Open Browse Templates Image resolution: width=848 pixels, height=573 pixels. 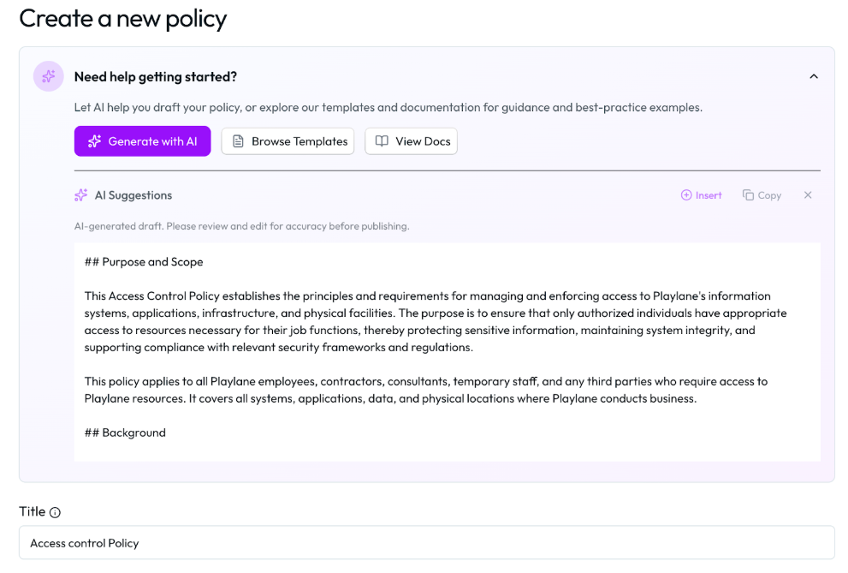click(x=289, y=141)
